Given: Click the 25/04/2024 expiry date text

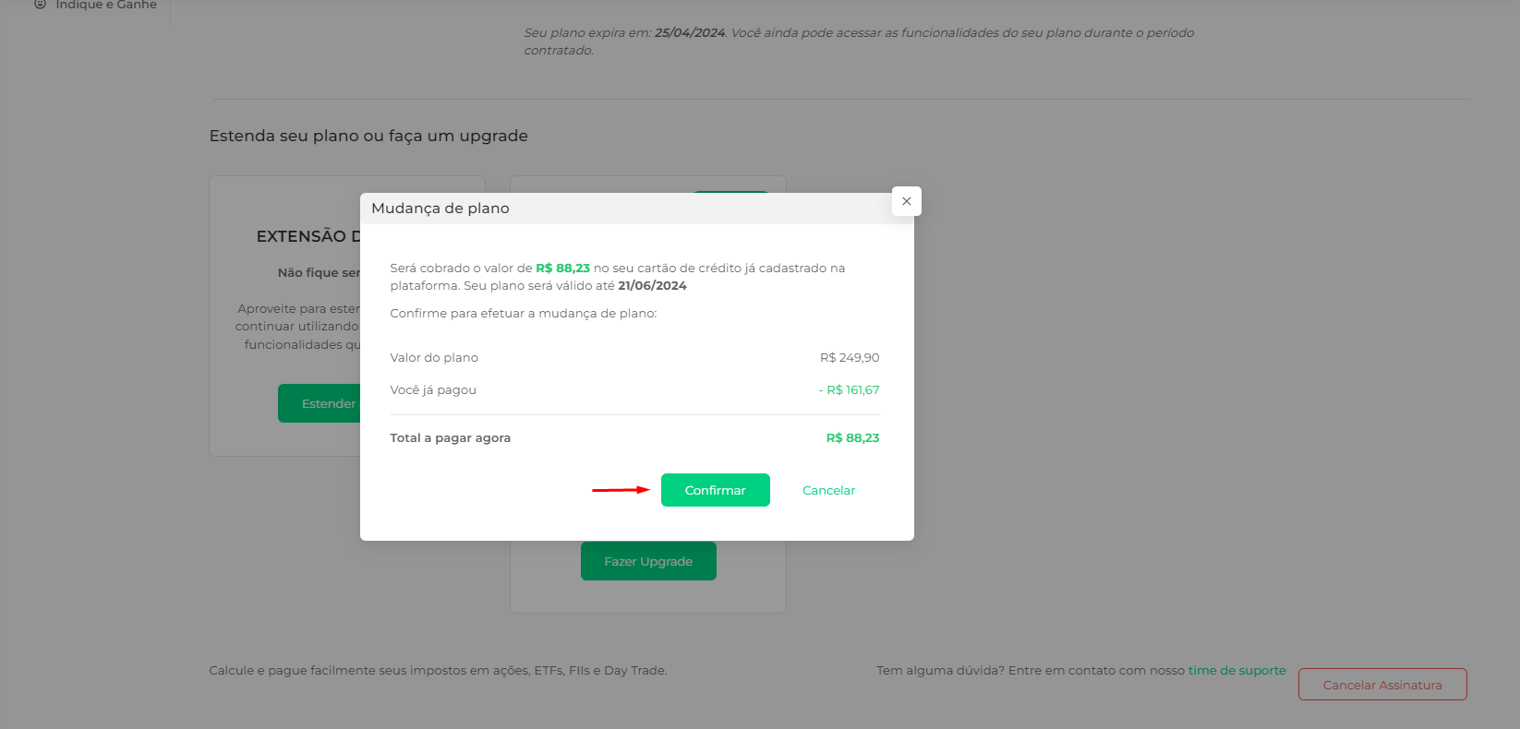Looking at the screenshot, I should point(690,32).
